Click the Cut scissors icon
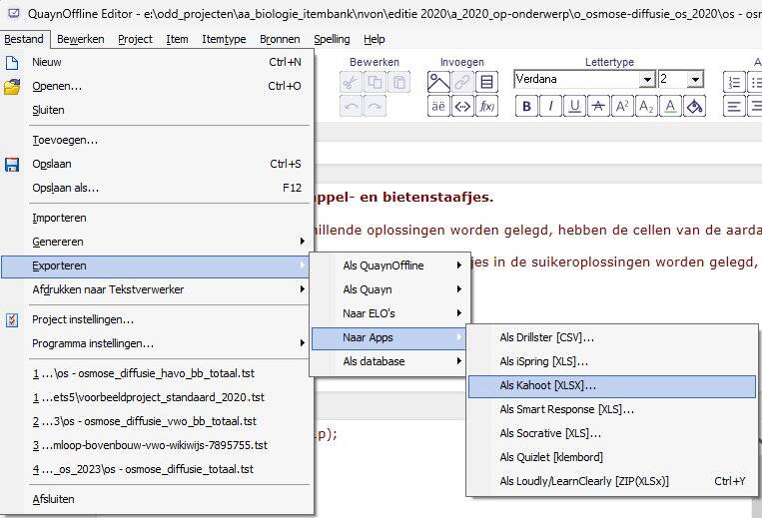 point(351,82)
